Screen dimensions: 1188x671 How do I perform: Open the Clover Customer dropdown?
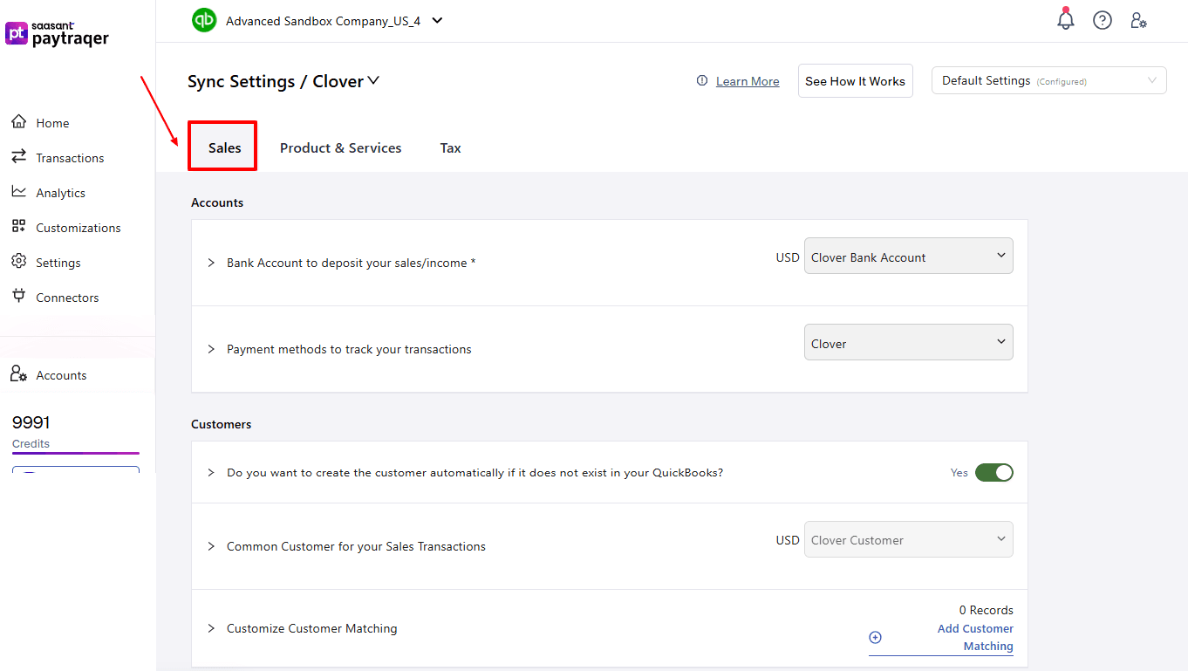pyautogui.click(x=909, y=539)
